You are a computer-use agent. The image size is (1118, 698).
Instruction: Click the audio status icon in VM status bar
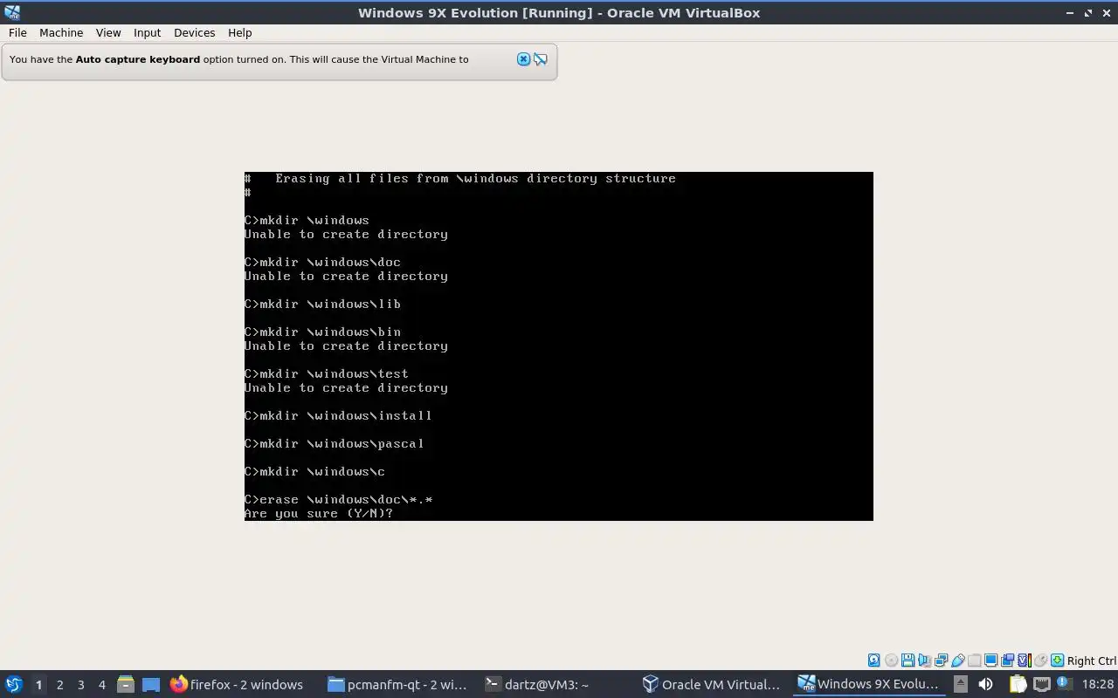tap(924, 660)
